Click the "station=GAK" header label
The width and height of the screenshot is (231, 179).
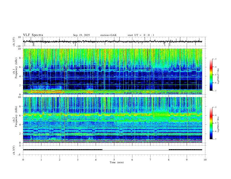[x=108, y=35]
